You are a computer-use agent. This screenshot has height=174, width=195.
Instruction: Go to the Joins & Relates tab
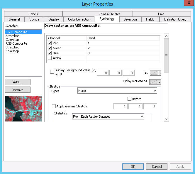109,14
